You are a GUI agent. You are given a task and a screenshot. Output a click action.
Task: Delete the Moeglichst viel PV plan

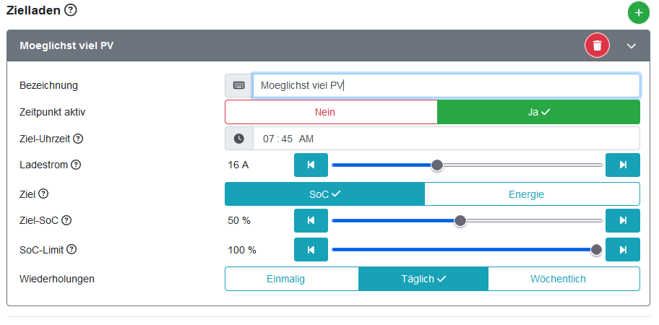597,45
